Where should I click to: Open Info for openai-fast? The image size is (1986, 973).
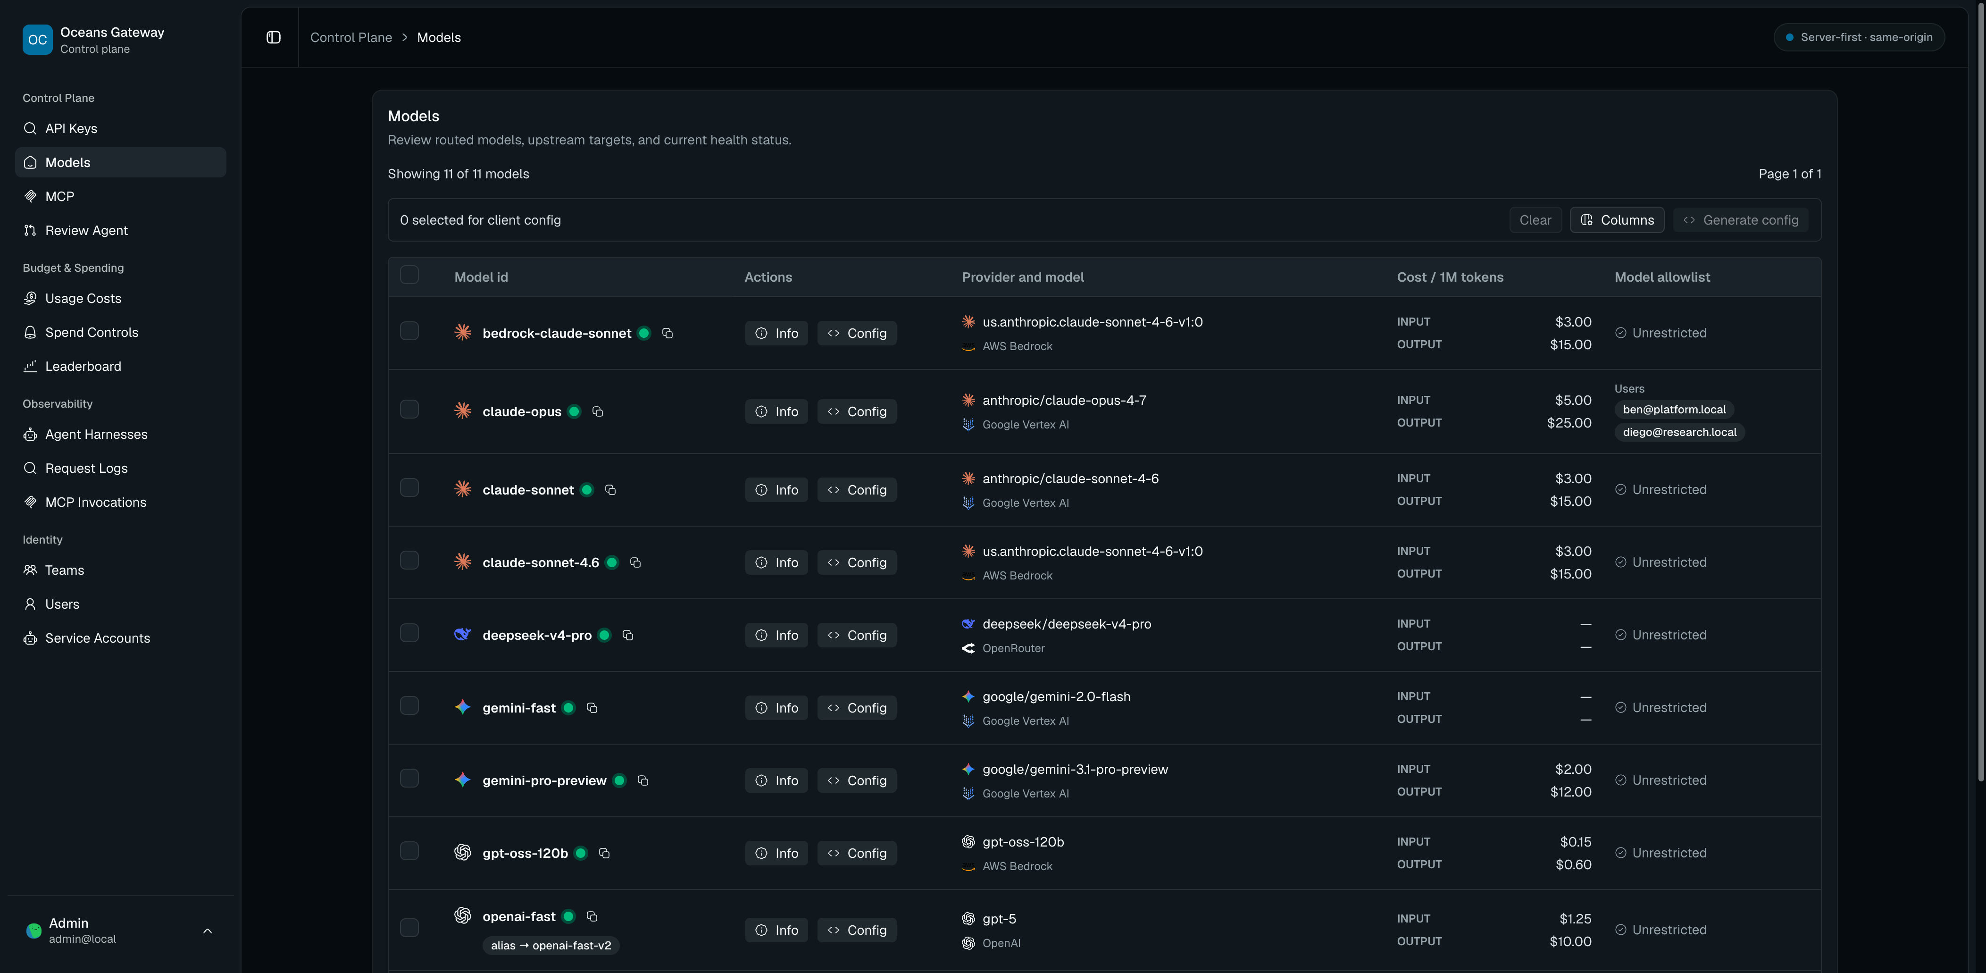pyautogui.click(x=776, y=930)
